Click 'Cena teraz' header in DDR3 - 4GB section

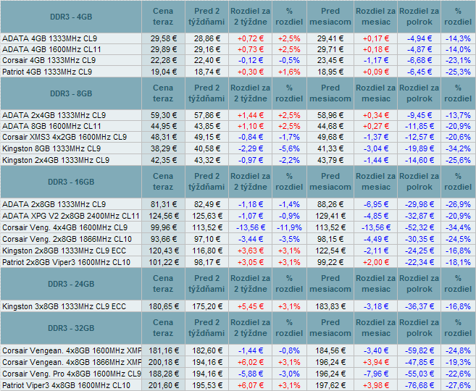tap(163, 17)
